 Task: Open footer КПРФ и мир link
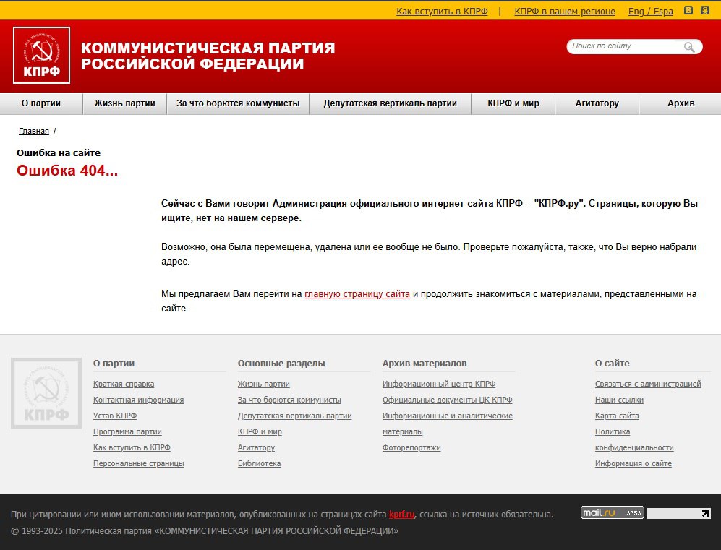click(260, 432)
